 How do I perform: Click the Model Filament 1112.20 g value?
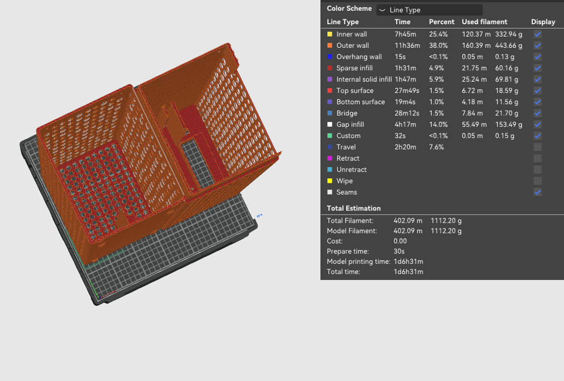coord(446,231)
